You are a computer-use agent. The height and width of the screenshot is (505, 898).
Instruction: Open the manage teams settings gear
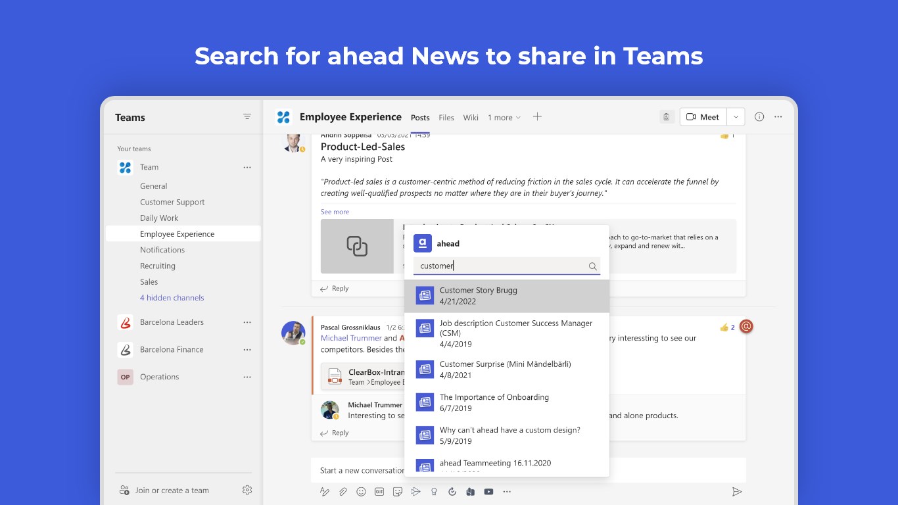coord(247,490)
